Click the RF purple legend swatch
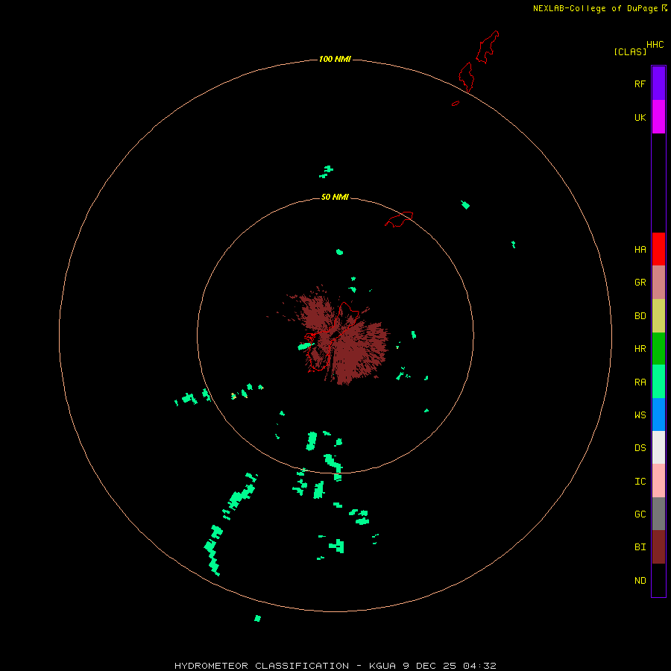 [658, 84]
